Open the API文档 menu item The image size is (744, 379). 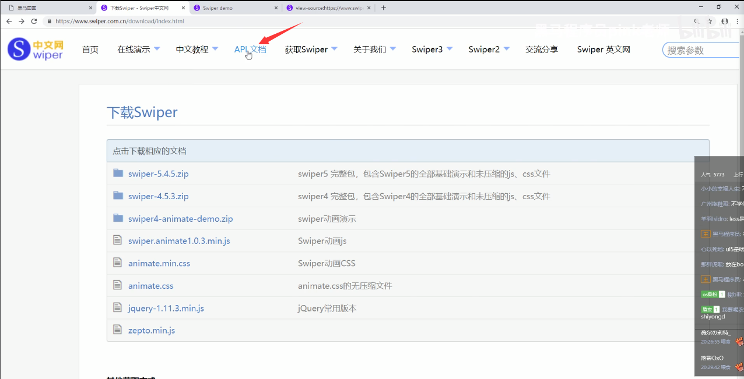click(250, 49)
